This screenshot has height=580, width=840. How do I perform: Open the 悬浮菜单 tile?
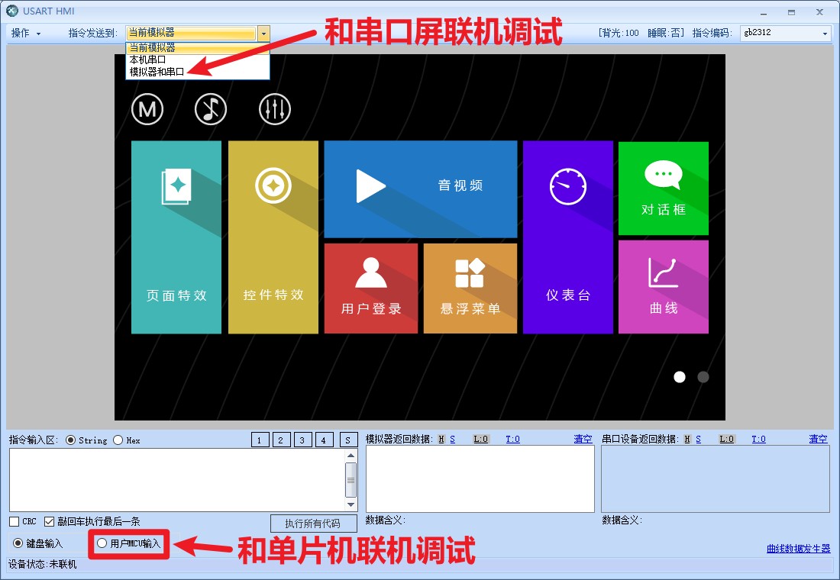click(470, 288)
